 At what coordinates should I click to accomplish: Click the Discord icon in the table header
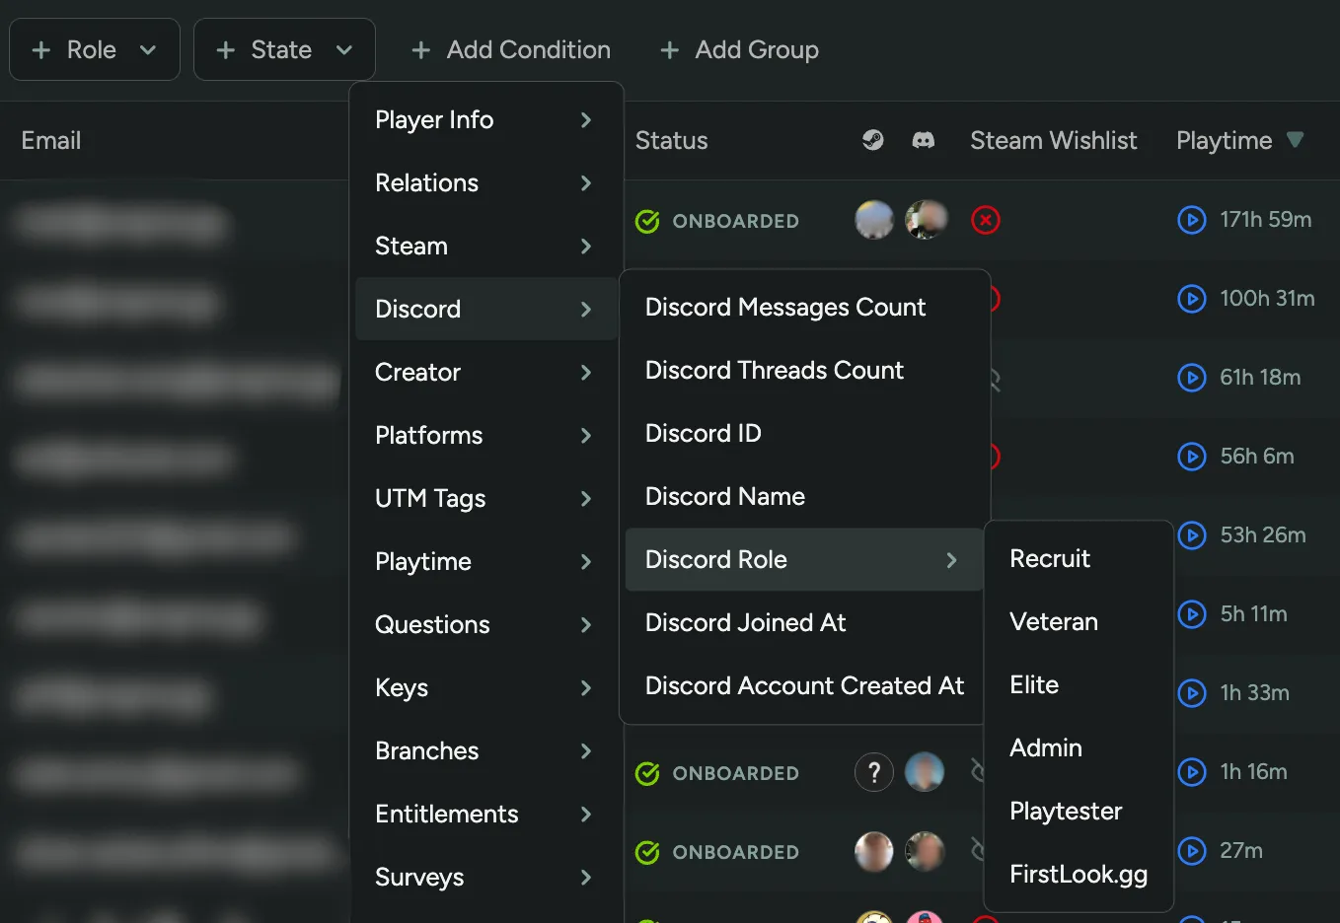924,140
